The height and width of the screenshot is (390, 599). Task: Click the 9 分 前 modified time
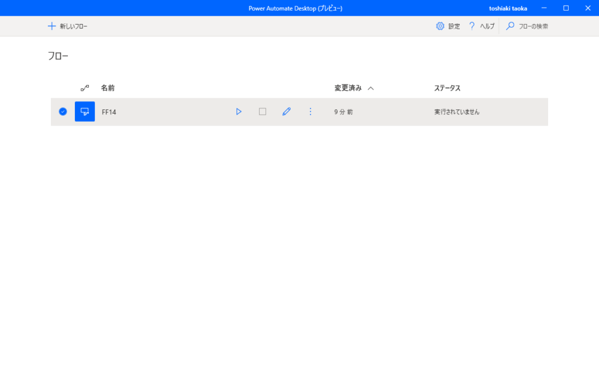click(343, 112)
